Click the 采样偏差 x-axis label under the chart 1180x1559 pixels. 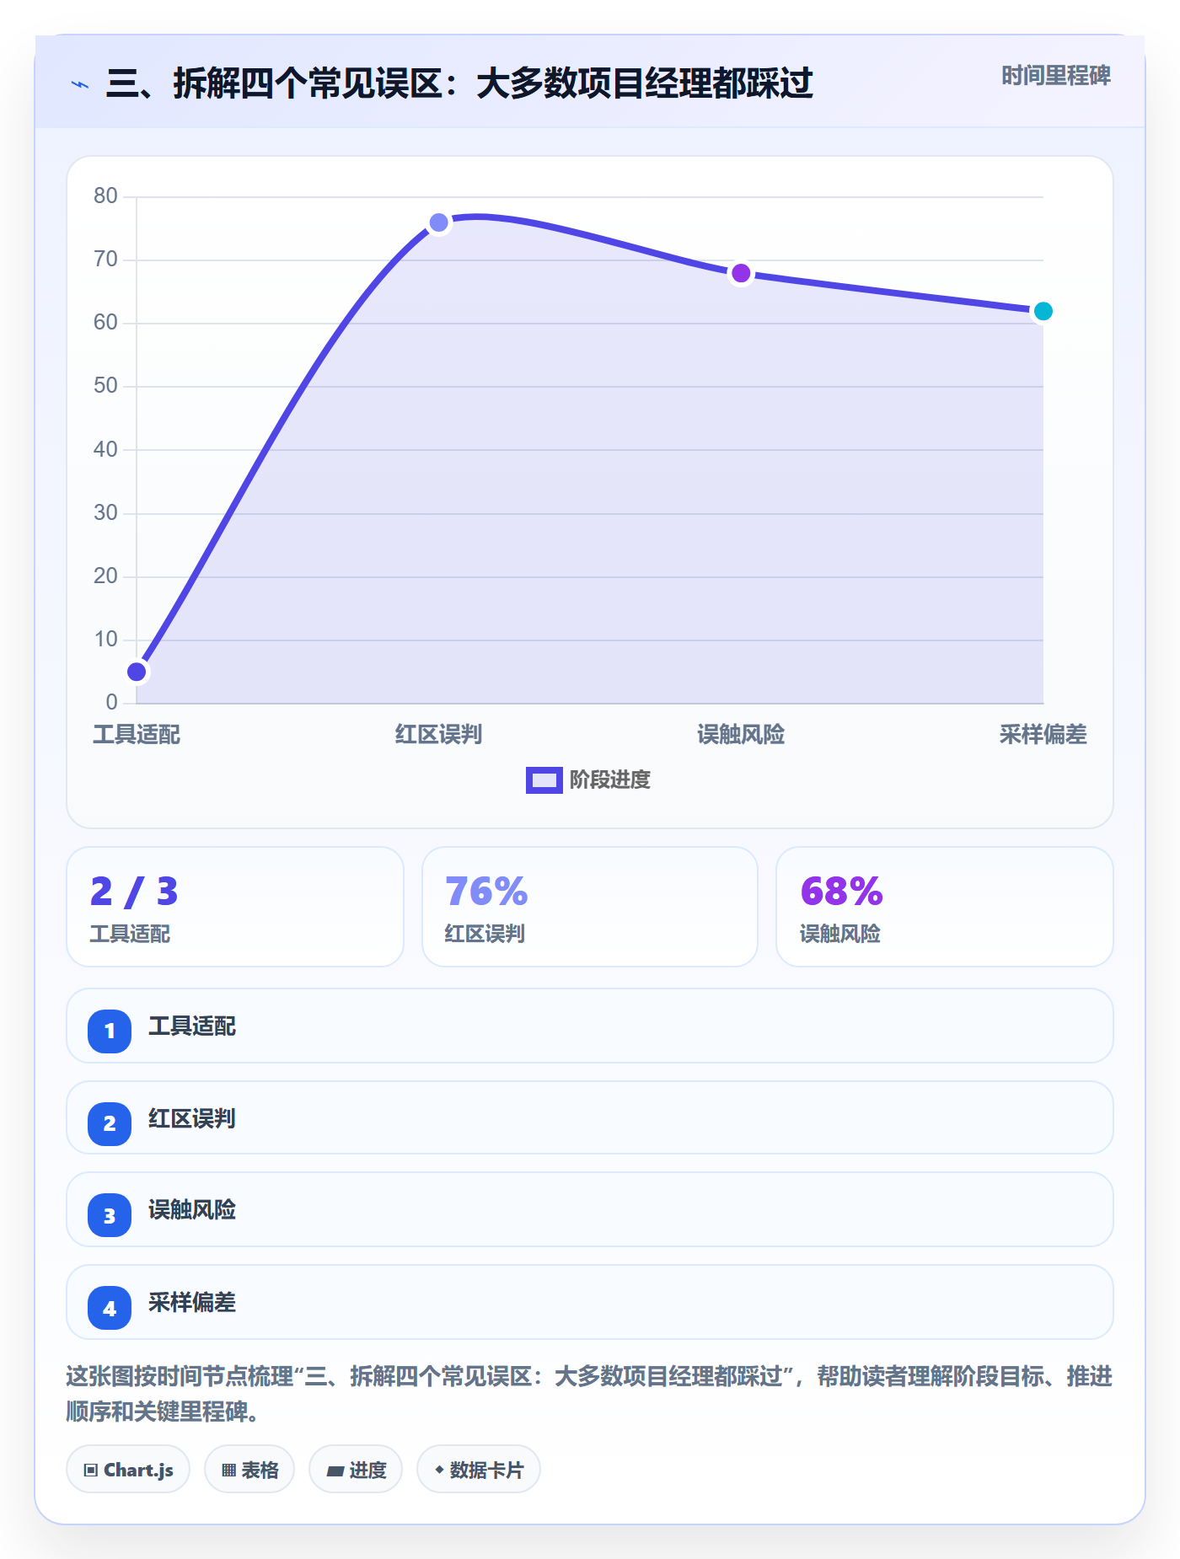tap(1043, 735)
